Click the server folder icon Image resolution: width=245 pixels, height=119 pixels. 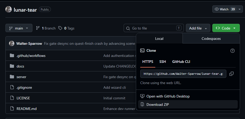coord(12,77)
